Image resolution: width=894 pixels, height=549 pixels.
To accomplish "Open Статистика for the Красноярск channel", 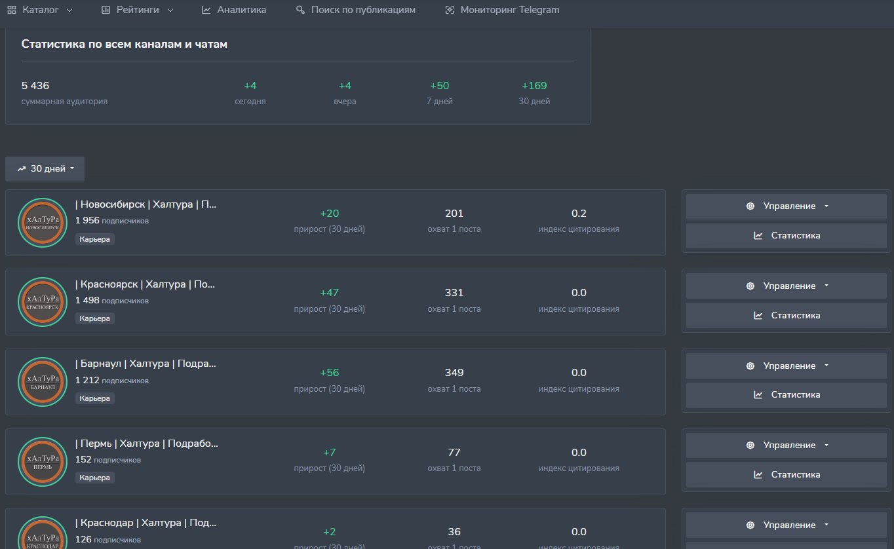I will 787,316.
